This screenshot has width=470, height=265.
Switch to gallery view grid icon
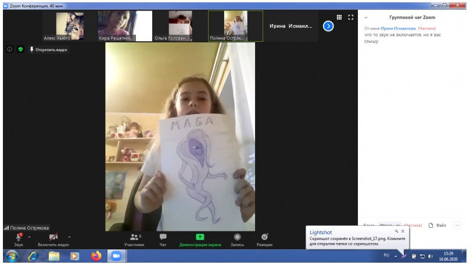(339, 17)
